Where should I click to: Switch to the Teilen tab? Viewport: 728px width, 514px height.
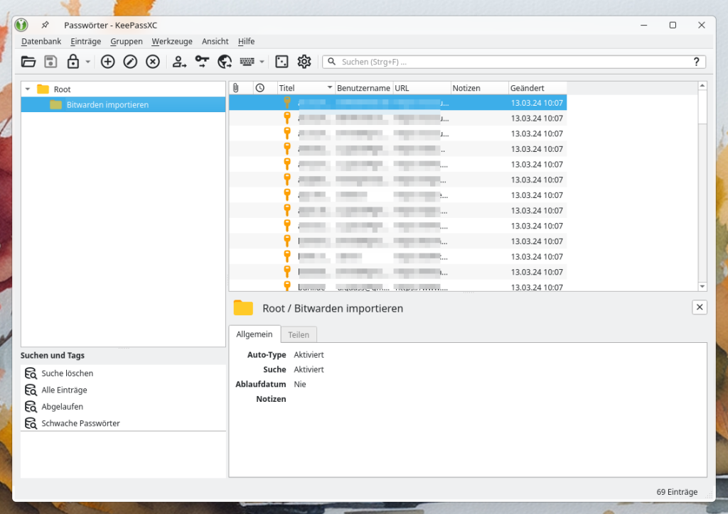(299, 334)
